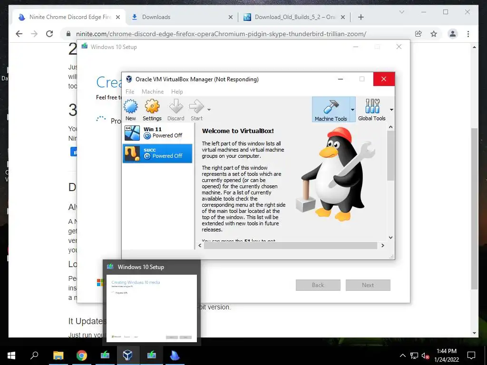Click the Chrome page vertical scrollbar
The width and height of the screenshot is (487, 365).
(474, 209)
